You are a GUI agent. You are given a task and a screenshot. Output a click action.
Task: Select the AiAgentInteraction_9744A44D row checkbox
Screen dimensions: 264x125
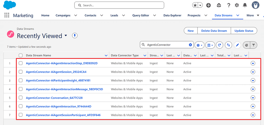21,106
